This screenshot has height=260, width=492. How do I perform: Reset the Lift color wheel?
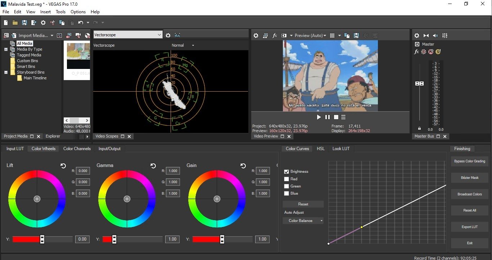click(63, 166)
